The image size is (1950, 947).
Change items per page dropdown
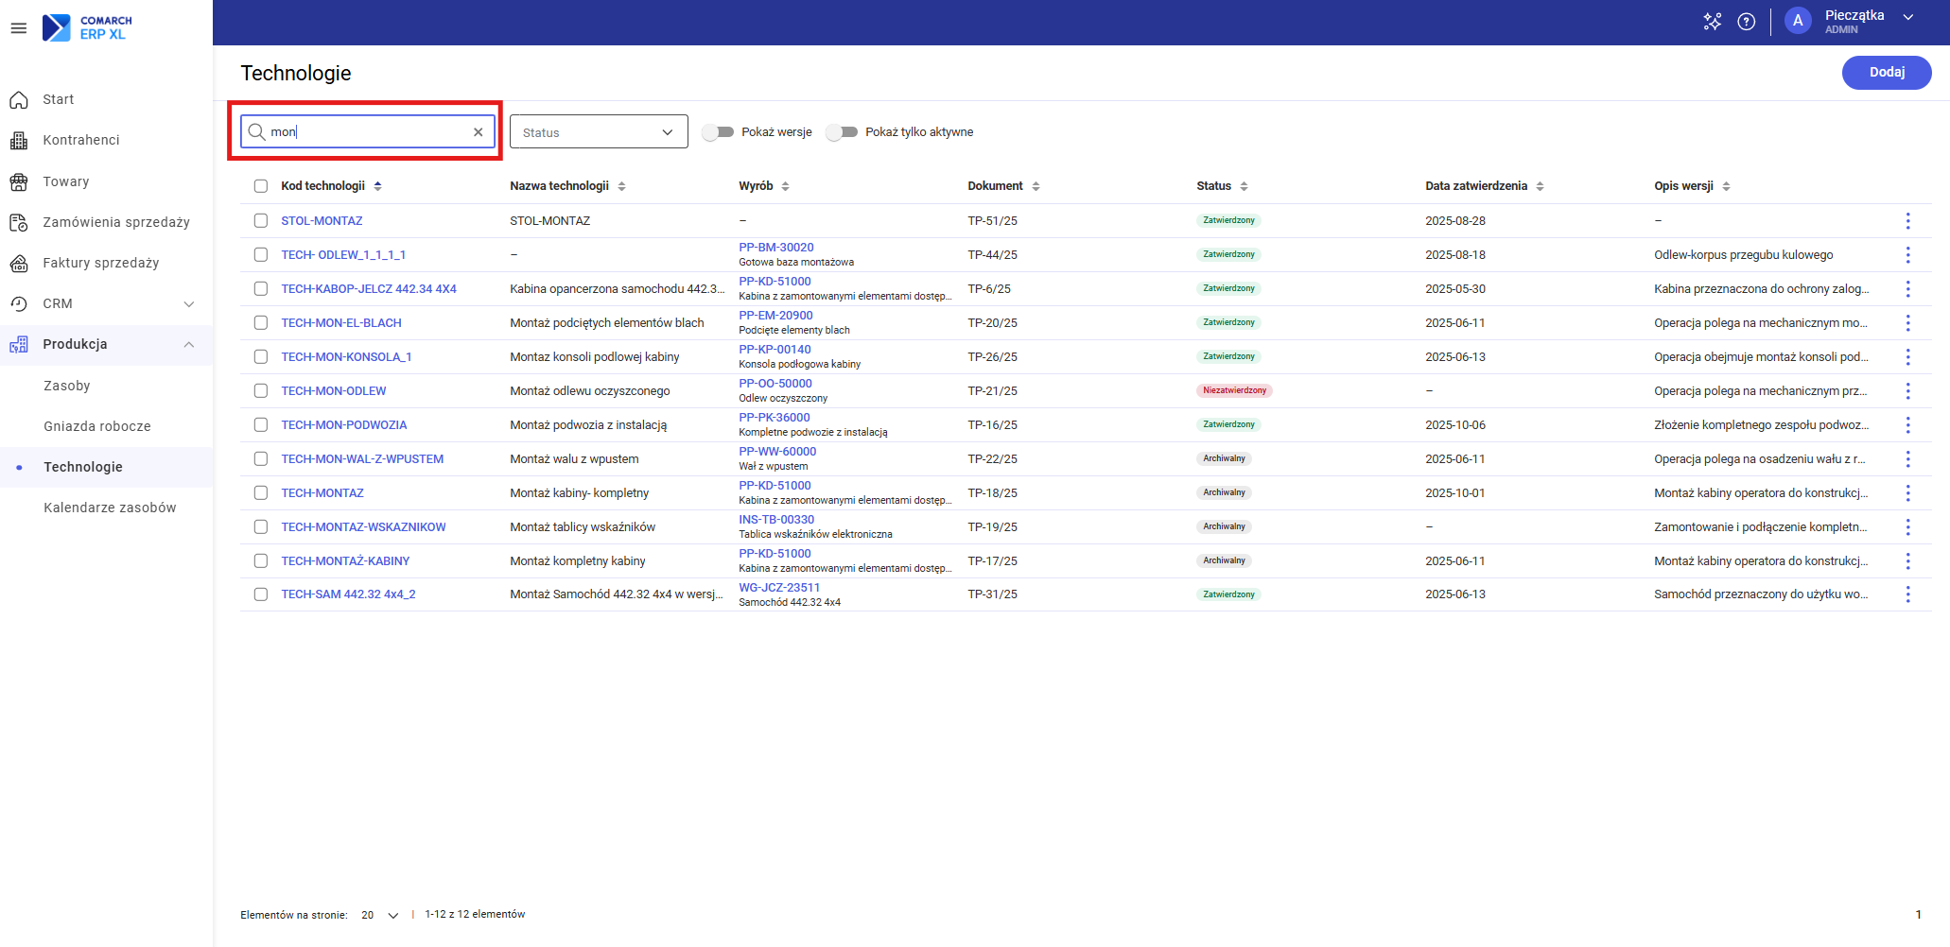[x=379, y=915]
